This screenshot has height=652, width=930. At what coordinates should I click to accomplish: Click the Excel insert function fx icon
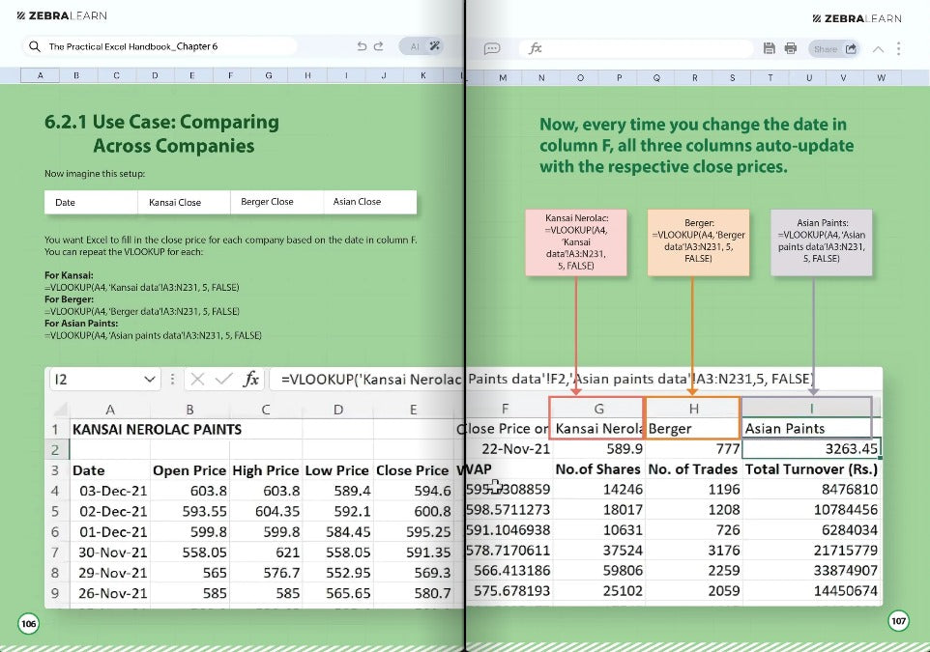tap(251, 380)
